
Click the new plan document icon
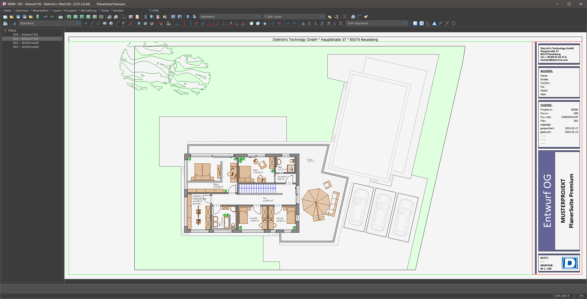5,17
